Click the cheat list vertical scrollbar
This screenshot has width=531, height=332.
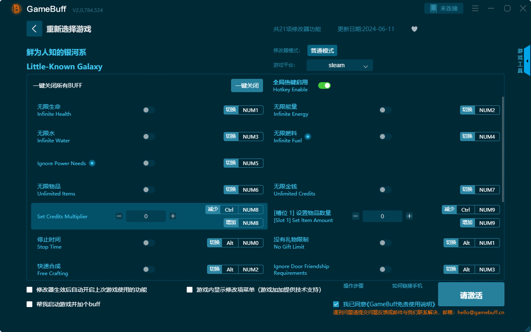point(503,149)
